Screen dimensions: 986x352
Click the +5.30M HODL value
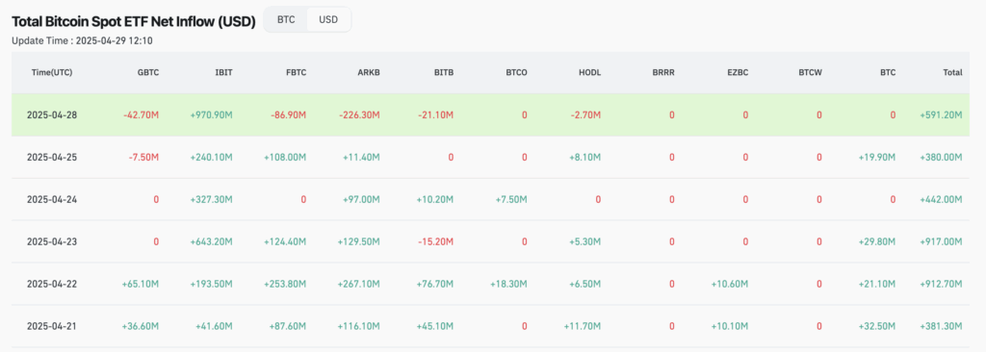pos(584,241)
